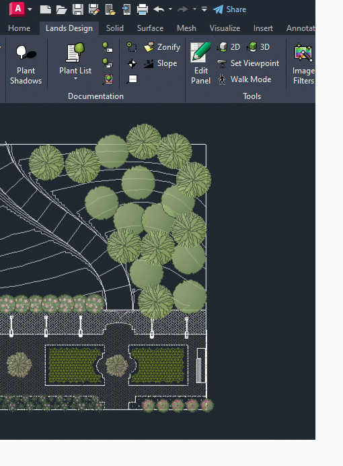This screenshot has height=466, width=343.
Task: Expand the Documentation panel title
Action: pos(96,96)
